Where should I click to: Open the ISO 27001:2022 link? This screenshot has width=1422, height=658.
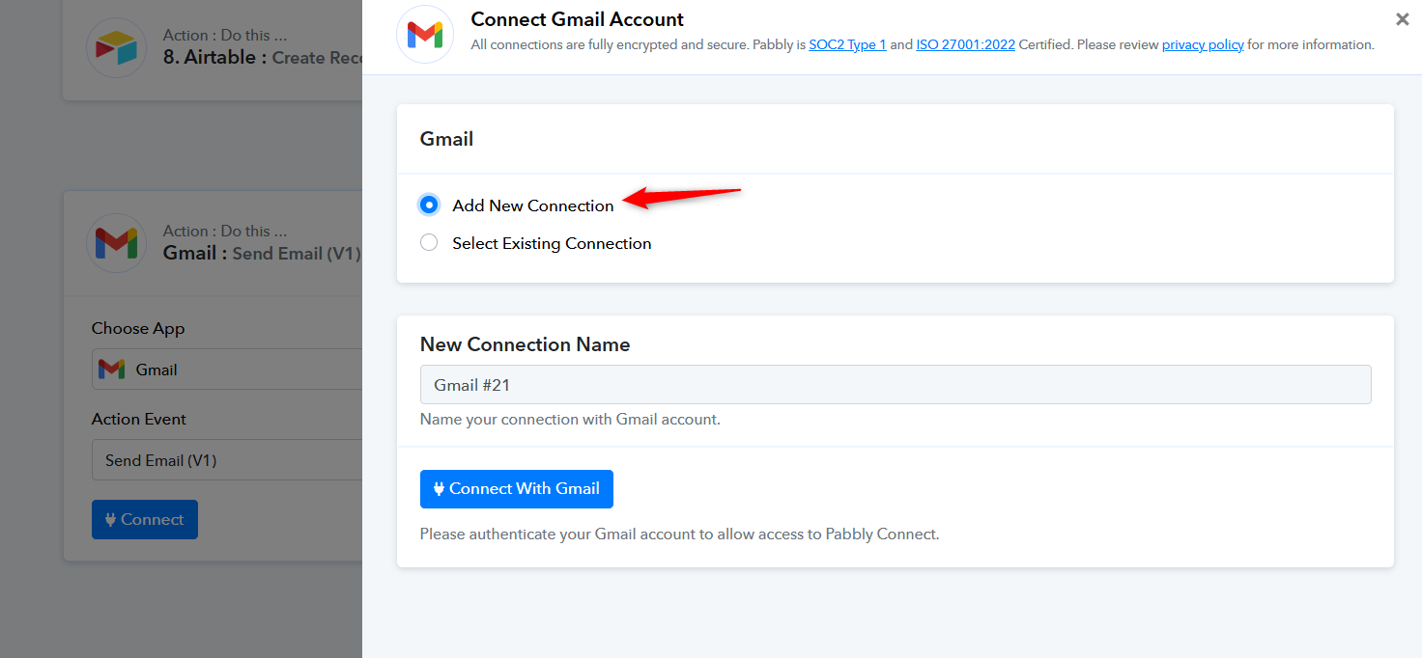965,45
